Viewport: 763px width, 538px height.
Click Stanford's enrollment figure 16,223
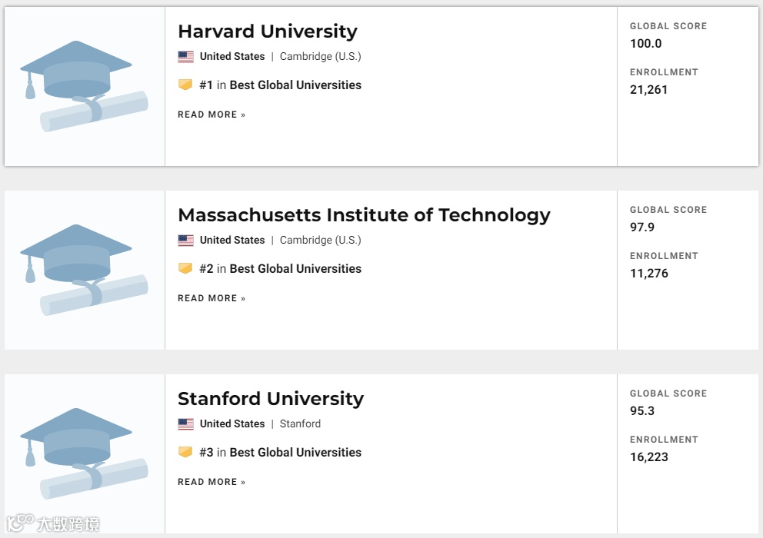pyautogui.click(x=649, y=457)
